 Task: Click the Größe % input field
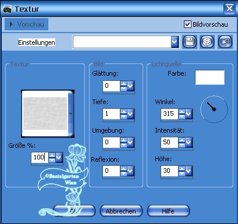[40, 157]
